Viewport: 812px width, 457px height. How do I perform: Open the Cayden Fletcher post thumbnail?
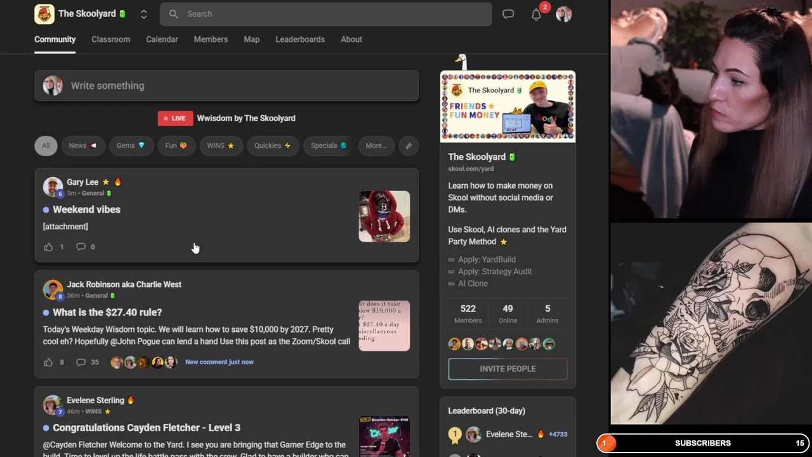pos(384,437)
